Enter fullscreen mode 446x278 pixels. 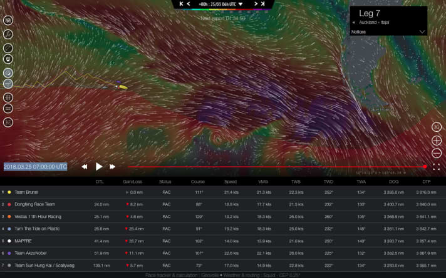437,167
